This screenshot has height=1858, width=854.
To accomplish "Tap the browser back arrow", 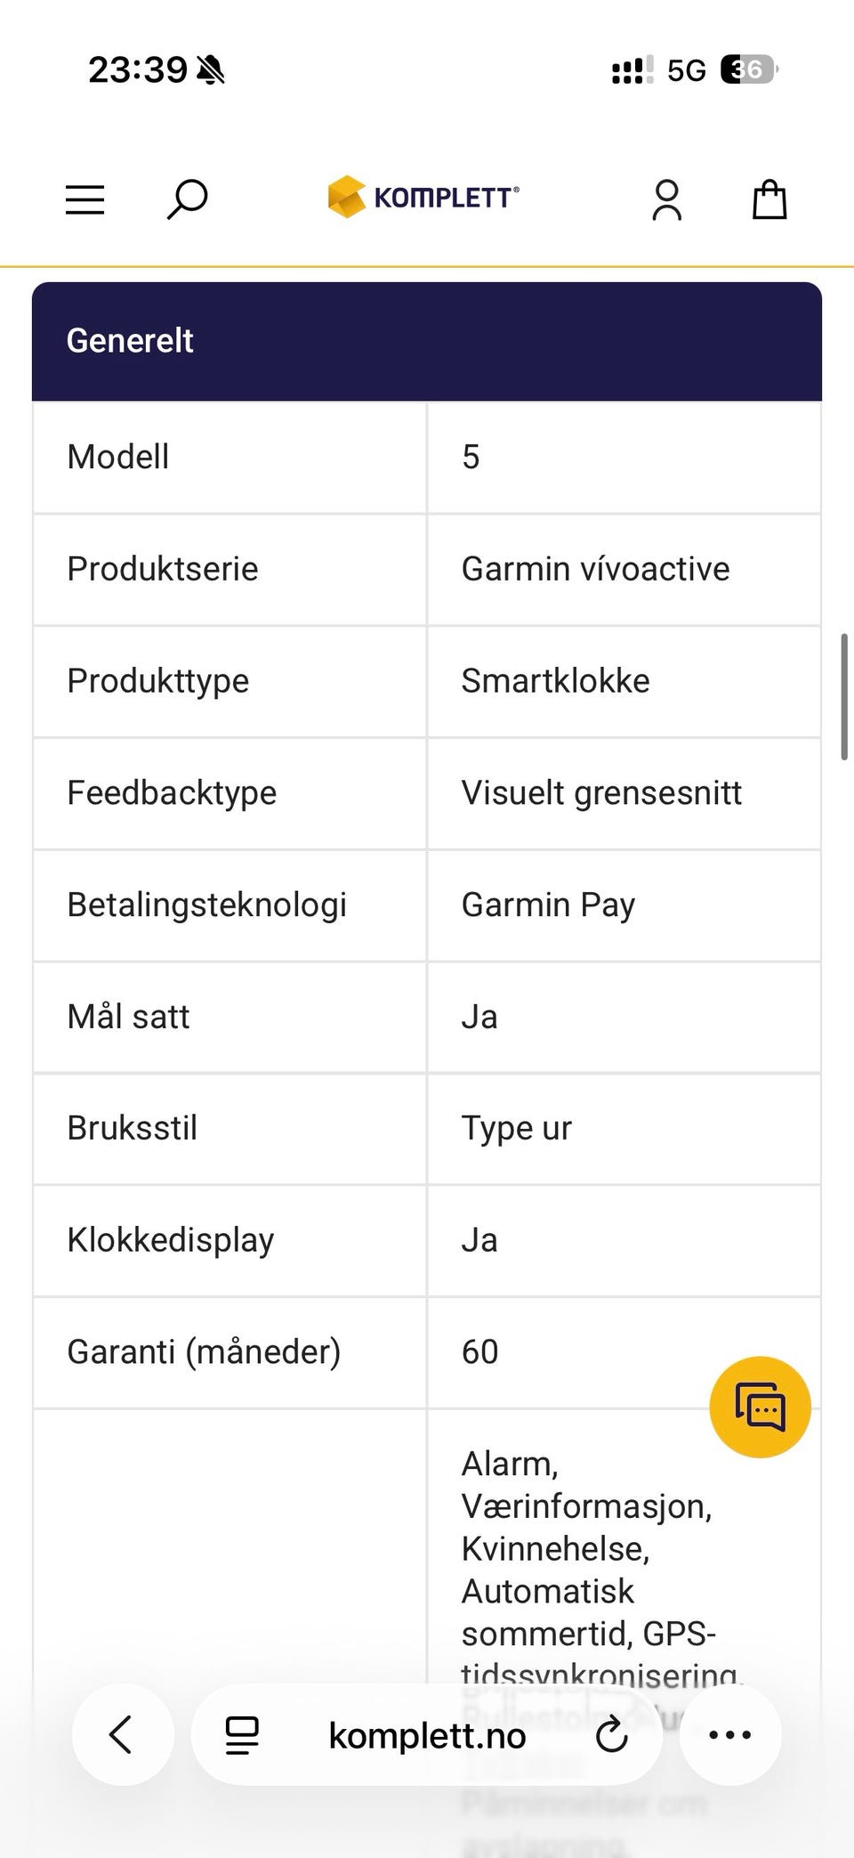I will [x=122, y=1734].
